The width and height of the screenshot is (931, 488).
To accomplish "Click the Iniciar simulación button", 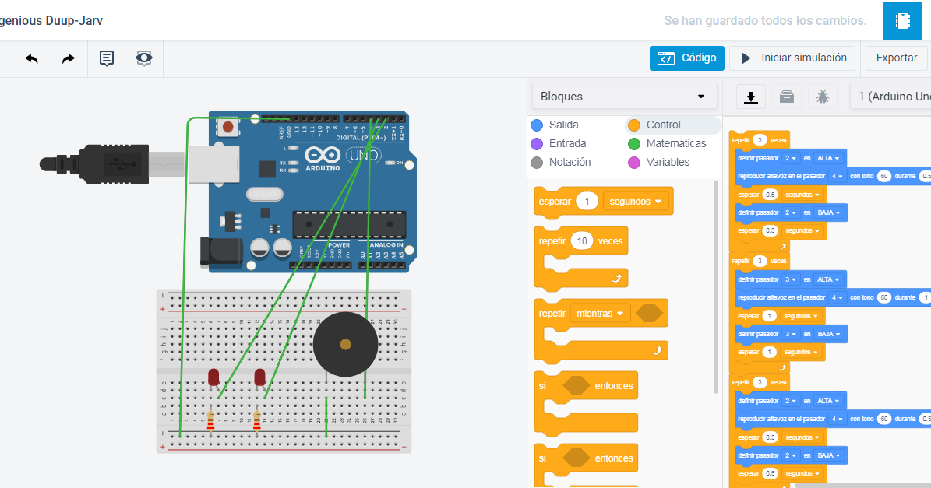I will click(x=792, y=58).
